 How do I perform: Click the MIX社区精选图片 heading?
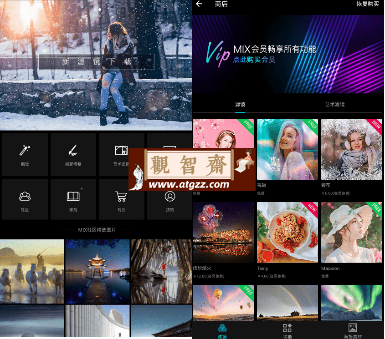click(97, 230)
